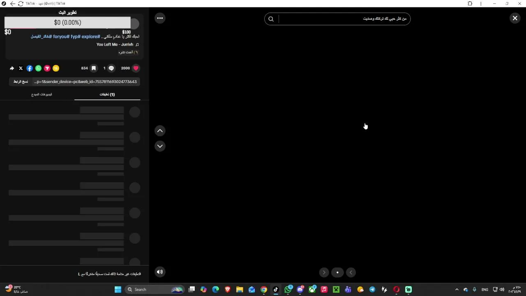Open Opera browser from the taskbar
Screen dimensions: 526x296
pos(396,289)
